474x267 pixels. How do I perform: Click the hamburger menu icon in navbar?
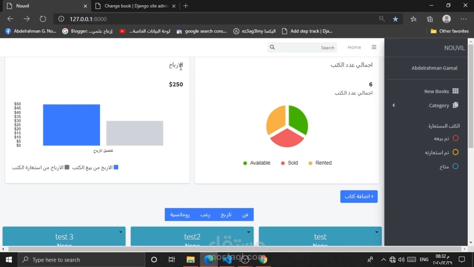pos(374,47)
